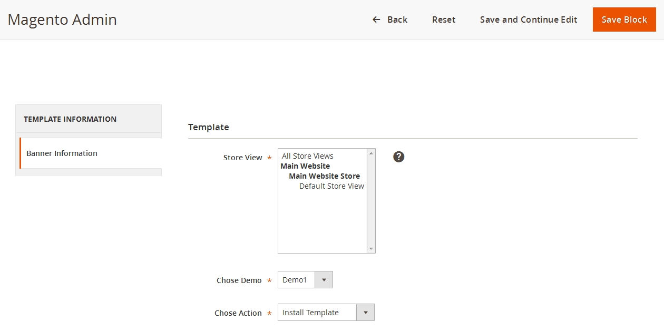Click the Template Information panel header
664x331 pixels.
pyautogui.click(x=70, y=119)
